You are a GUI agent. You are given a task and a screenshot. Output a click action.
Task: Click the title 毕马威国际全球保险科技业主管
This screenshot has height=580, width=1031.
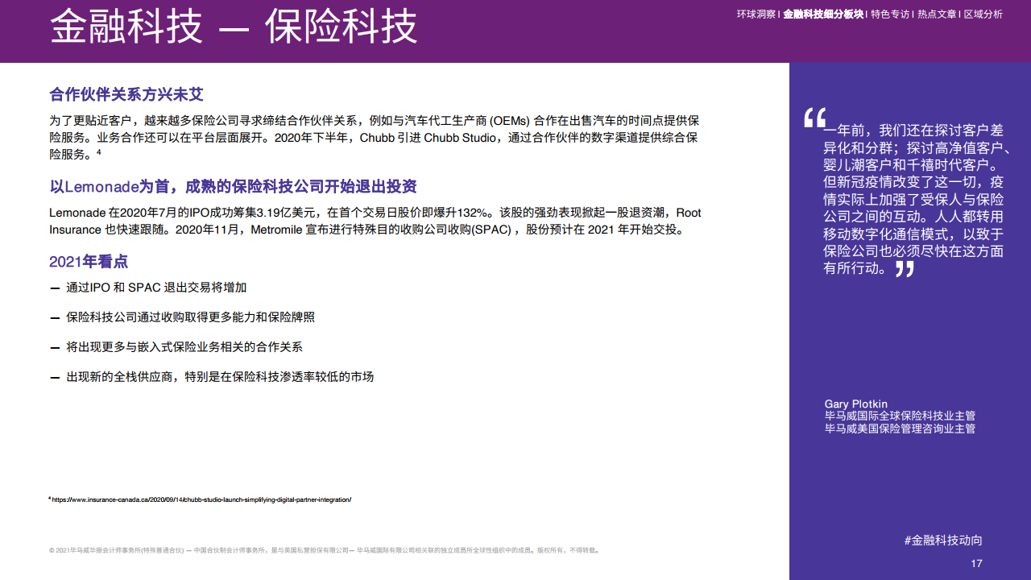click(900, 416)
